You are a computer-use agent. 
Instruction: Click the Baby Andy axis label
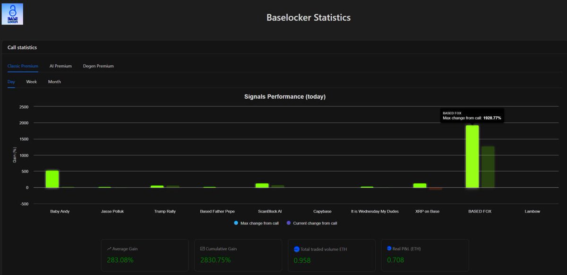pos(60,211)
